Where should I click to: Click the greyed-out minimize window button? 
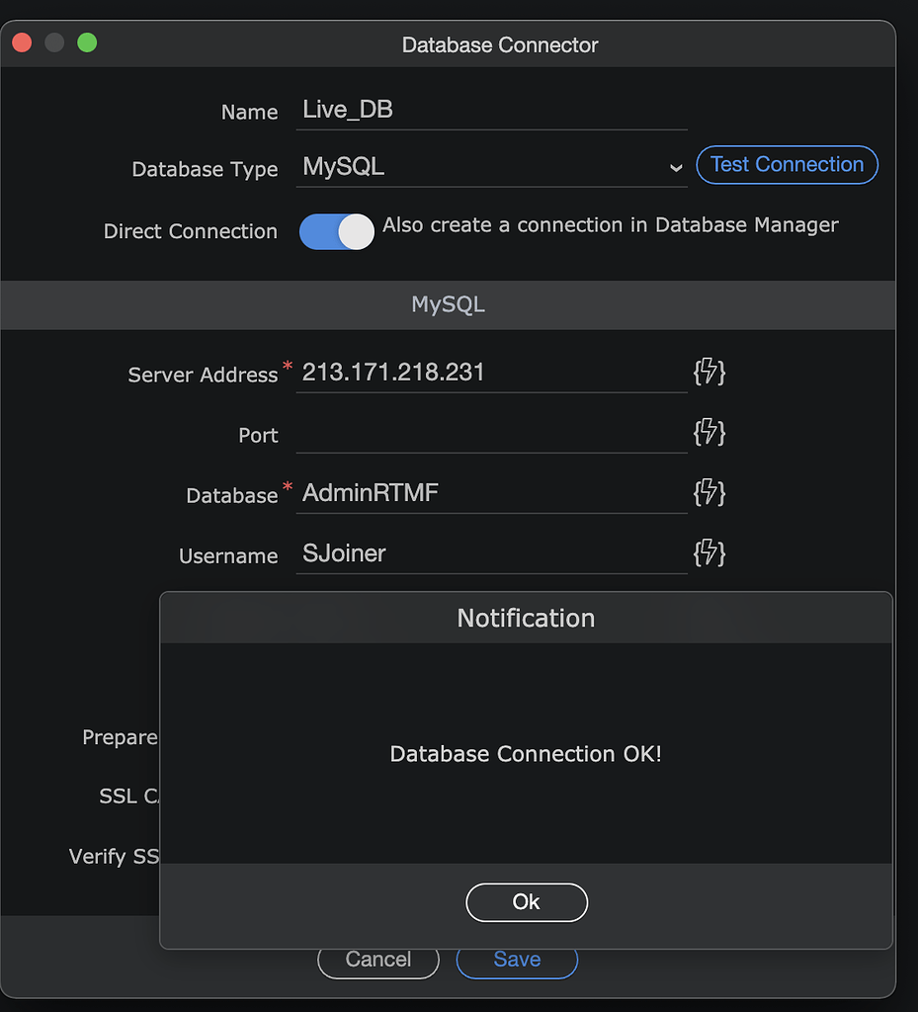coord(54,42)
